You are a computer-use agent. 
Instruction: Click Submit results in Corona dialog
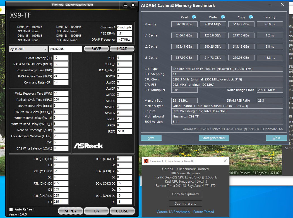pos(185,204)
